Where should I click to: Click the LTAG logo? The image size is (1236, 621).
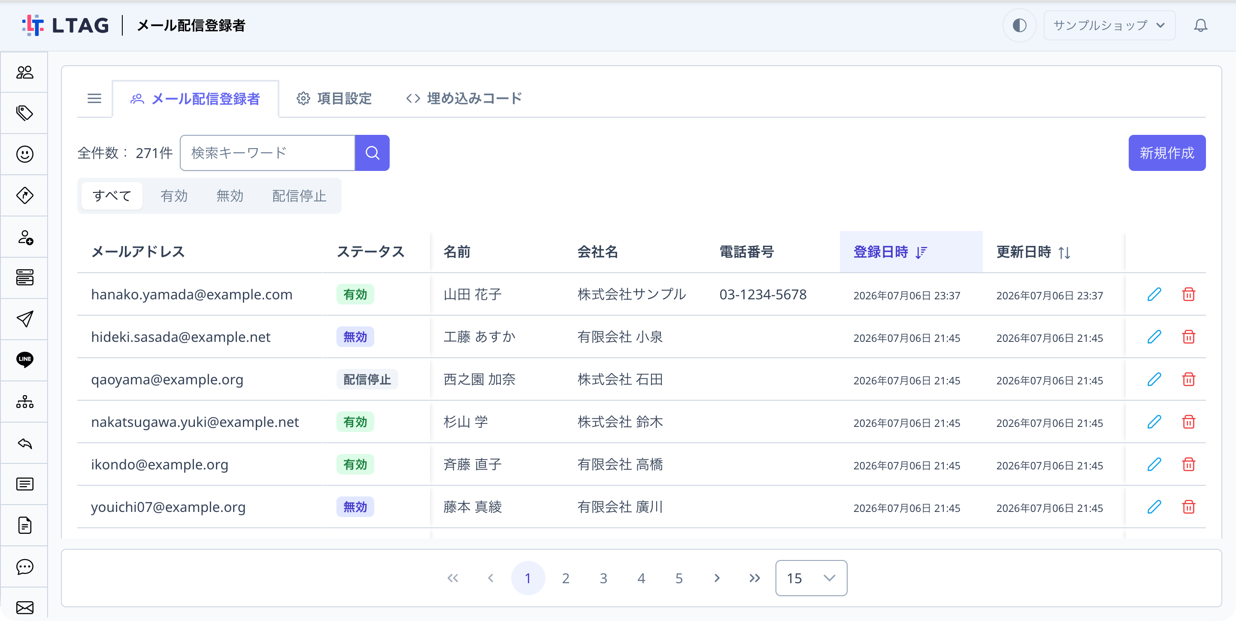pyautogui.click(x=65, y=25)
